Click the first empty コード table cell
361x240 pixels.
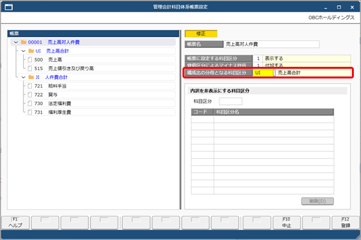click(203, 119)
